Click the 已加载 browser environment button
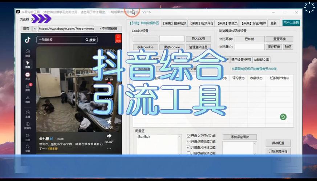Image resolution: width=317 pixels, height=181 pixels. 250,39
